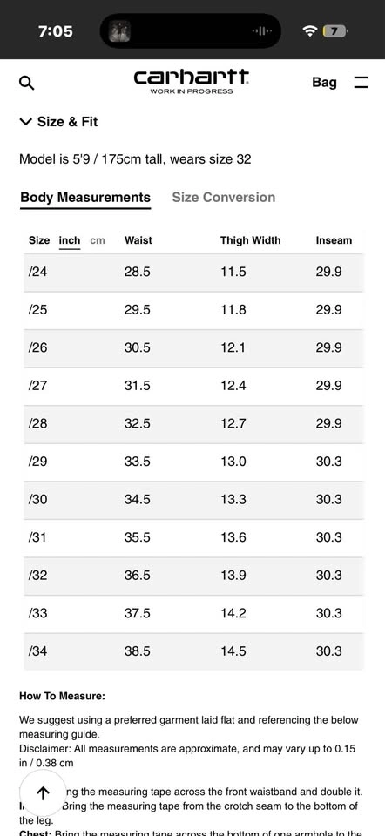
Task: Open the search magnifier icon
Action: (27, 83)
